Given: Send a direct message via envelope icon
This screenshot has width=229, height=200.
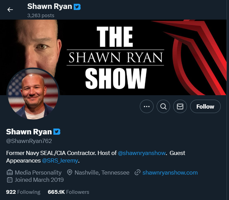Looking at the screenshot, I should click(180, 107).
